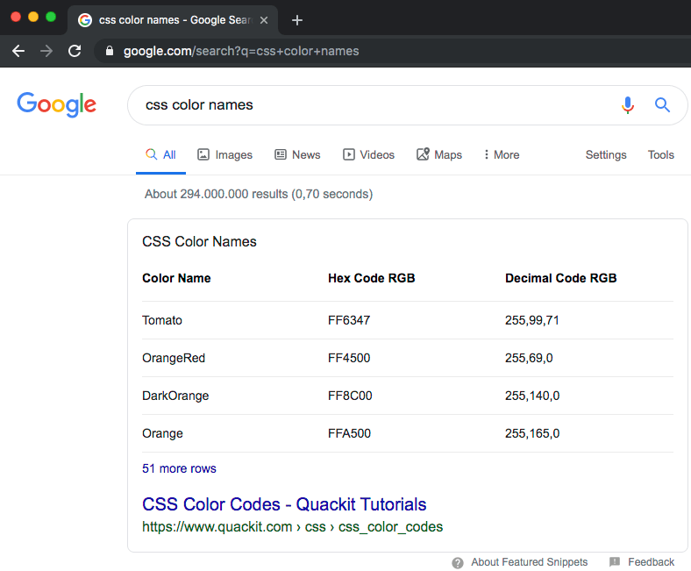Switch to the Videos tab
Image resolution: width=691 pixels, height=571 pixels.
[x=368, y=154]
